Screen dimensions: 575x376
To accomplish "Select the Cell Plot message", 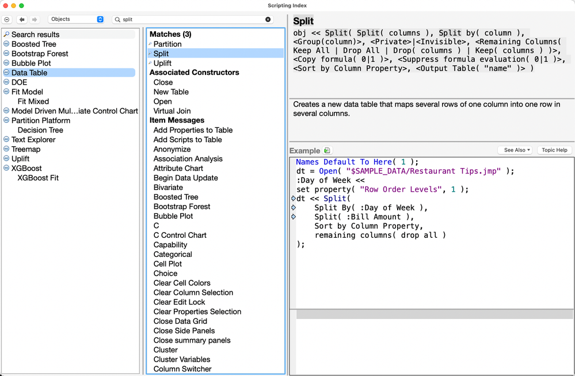I will pyautogui.click(x=167, y=264).
